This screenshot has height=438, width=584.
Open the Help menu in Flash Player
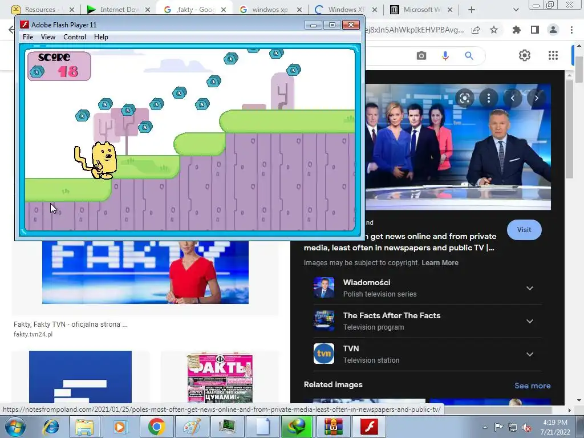pos(101,37)
